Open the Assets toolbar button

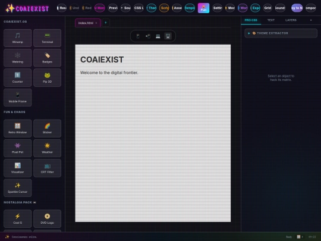coord(177,8)
